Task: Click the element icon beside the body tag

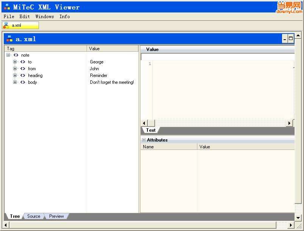Action: (x=23, y=82)
